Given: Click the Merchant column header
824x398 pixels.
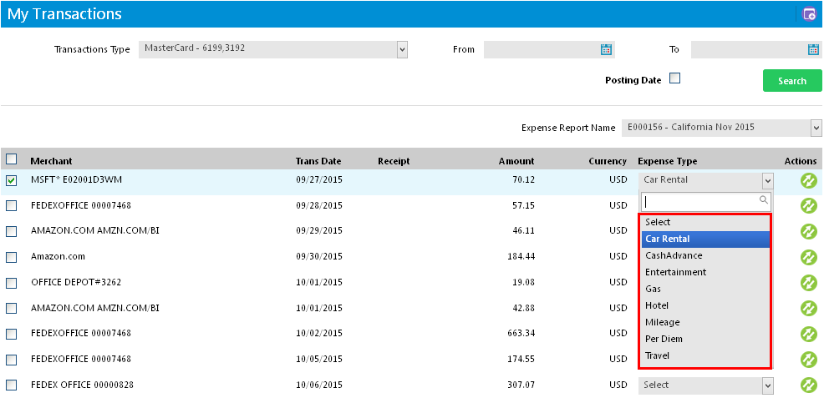Looking at the screenshot, I should coord(52,162).
